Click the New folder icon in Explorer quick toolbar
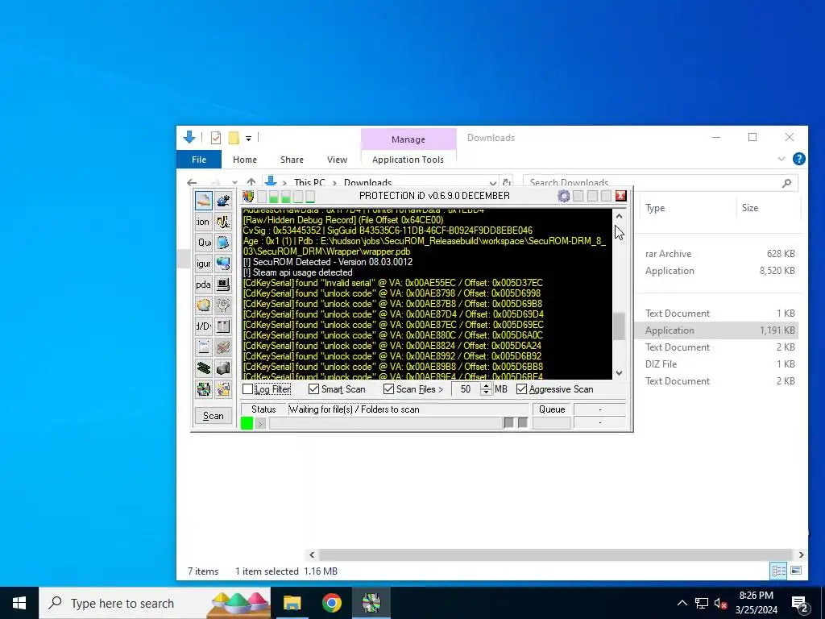The width and height of the screenshot is (825, 619). [234, 138]
